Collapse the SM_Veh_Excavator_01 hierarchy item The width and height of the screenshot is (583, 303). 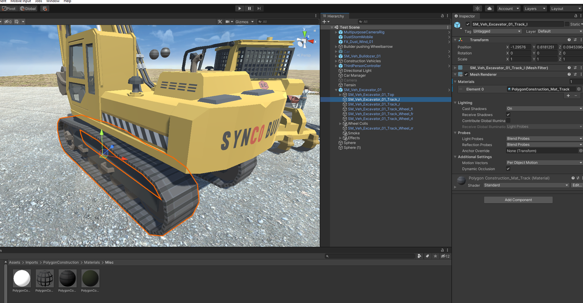336,90
